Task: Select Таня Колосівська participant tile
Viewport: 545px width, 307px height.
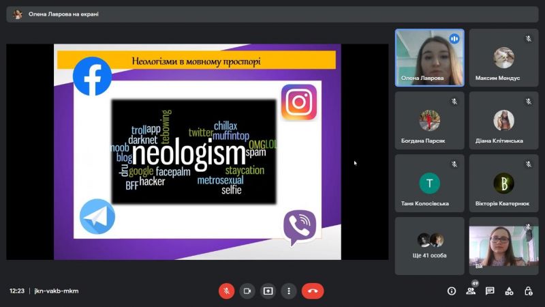Action: click(x=430, y=183)
